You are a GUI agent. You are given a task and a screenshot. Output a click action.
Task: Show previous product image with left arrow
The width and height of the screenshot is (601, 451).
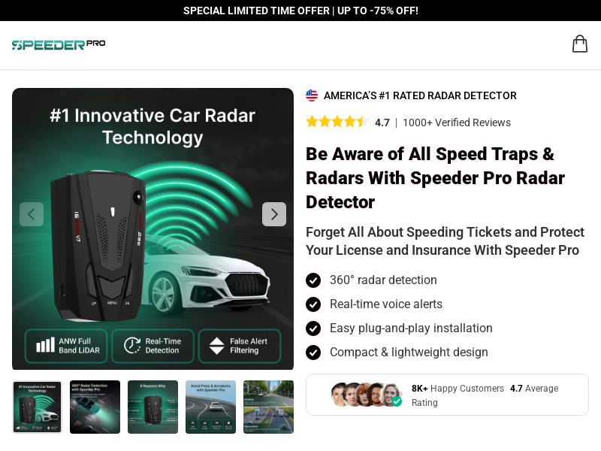(32, 214)
